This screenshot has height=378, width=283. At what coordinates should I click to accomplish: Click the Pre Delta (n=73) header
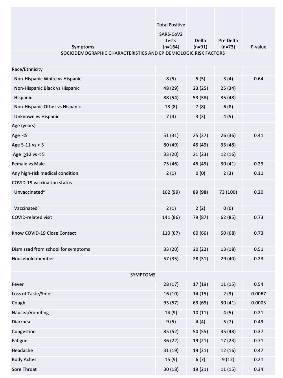click(x=228, y=44)
